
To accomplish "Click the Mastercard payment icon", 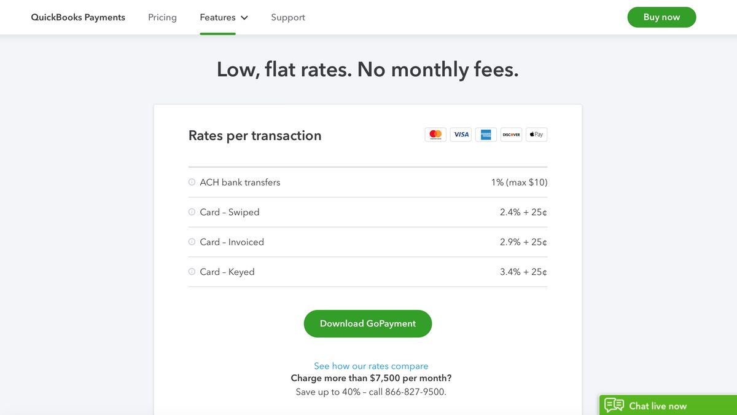I will click(x=435, y=134).
